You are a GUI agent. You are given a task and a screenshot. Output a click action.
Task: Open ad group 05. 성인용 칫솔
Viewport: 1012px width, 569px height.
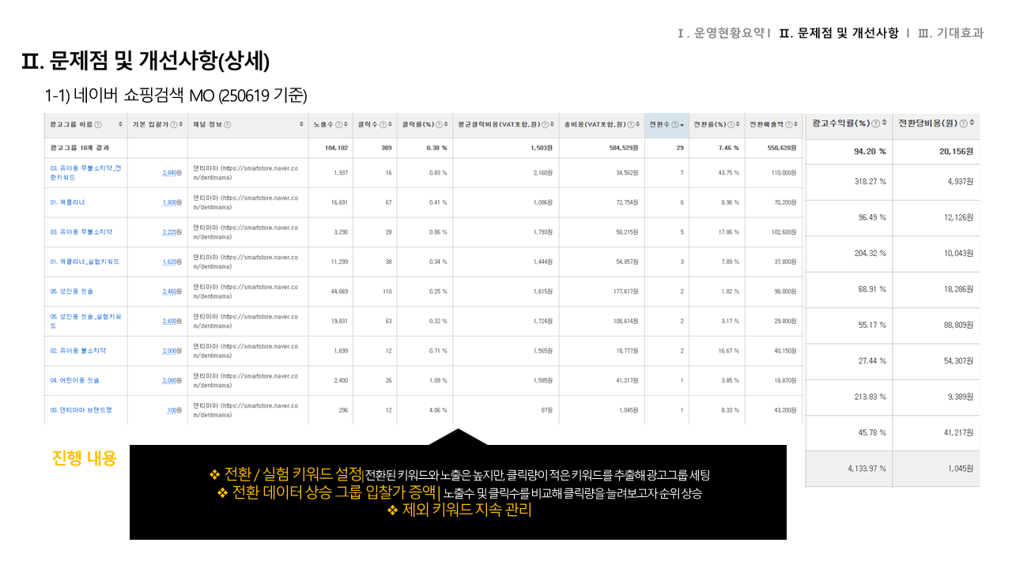click(71, 291)
